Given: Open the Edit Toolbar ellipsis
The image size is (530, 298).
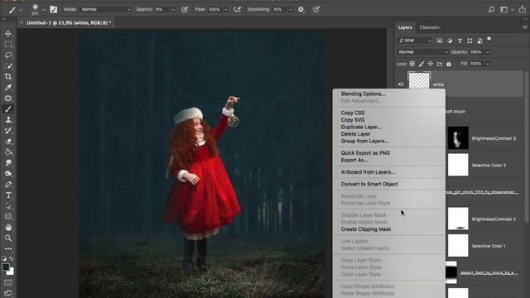Looking at the screenshot, I should (x=8, y=248).
